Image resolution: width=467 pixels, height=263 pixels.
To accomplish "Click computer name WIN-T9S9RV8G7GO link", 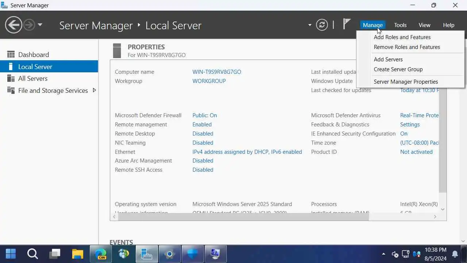I will point(217,72).
